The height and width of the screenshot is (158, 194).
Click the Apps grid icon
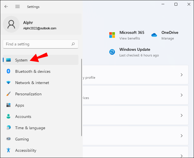click(8, 105)
